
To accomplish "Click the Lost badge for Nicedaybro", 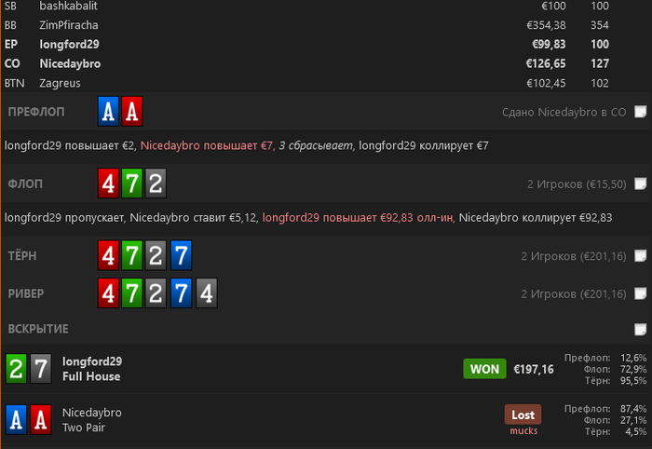I will point(523,415).
